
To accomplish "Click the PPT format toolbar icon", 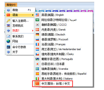I will [x=83, y=11].
